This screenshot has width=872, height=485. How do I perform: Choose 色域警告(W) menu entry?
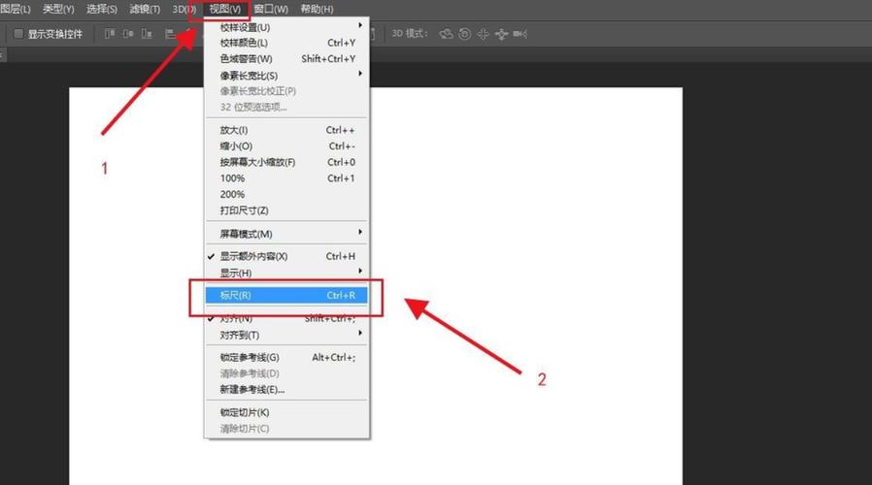pos(286,59)
